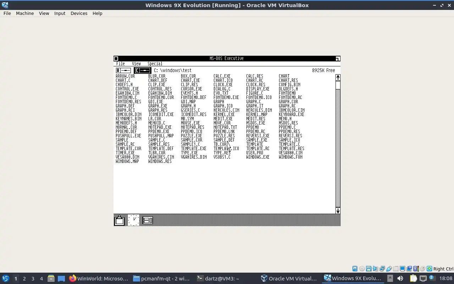
Task: Open the host volume control tray icon
Action: [x=400, y=278]
